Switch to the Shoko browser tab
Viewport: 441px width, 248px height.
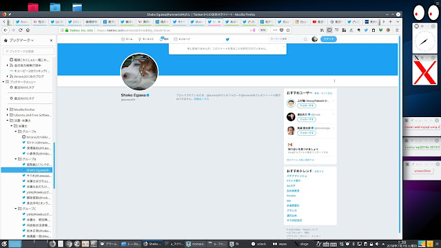pyautogui.click(x=196, y=21)
